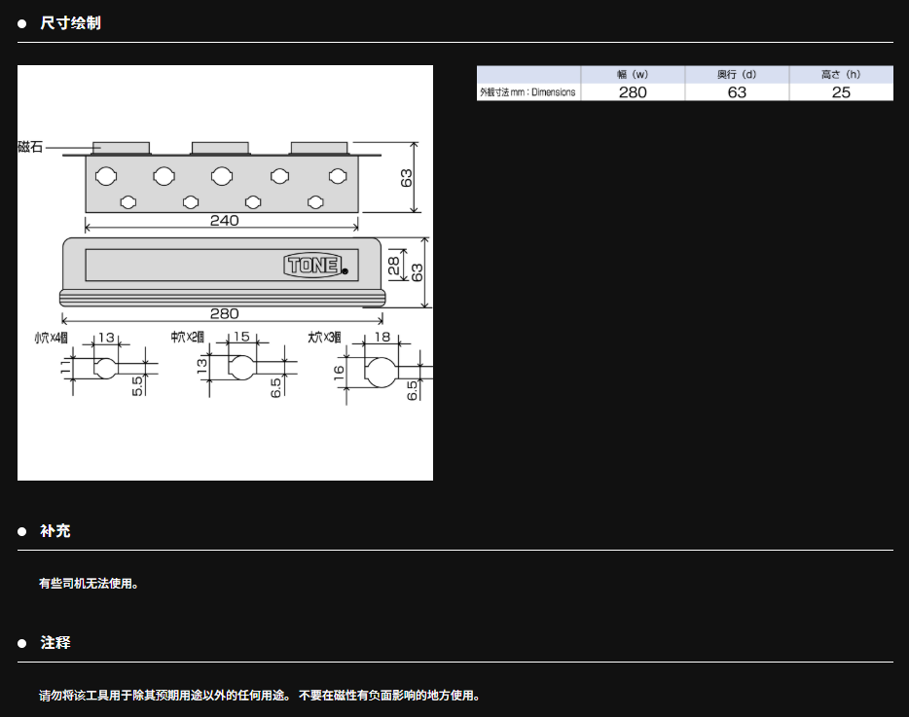909x717 pixels.
Task: Click the 有些司机无法使用 supplement text
Action: [89, 584]
